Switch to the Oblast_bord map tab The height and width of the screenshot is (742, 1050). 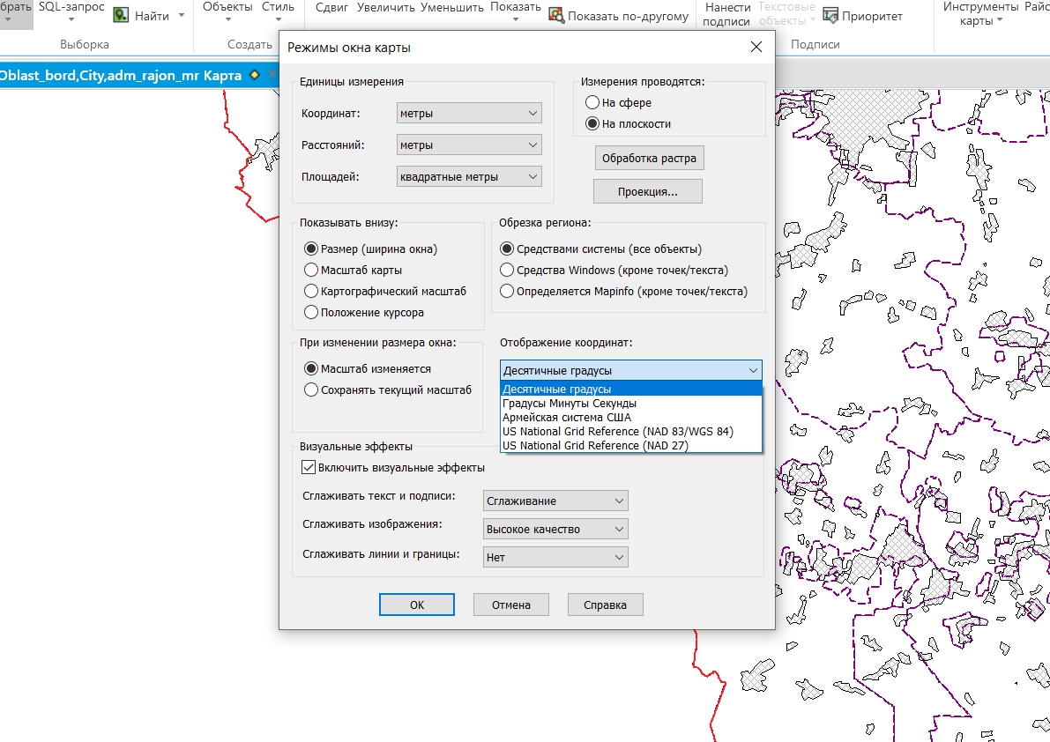(x=121, y=75)
